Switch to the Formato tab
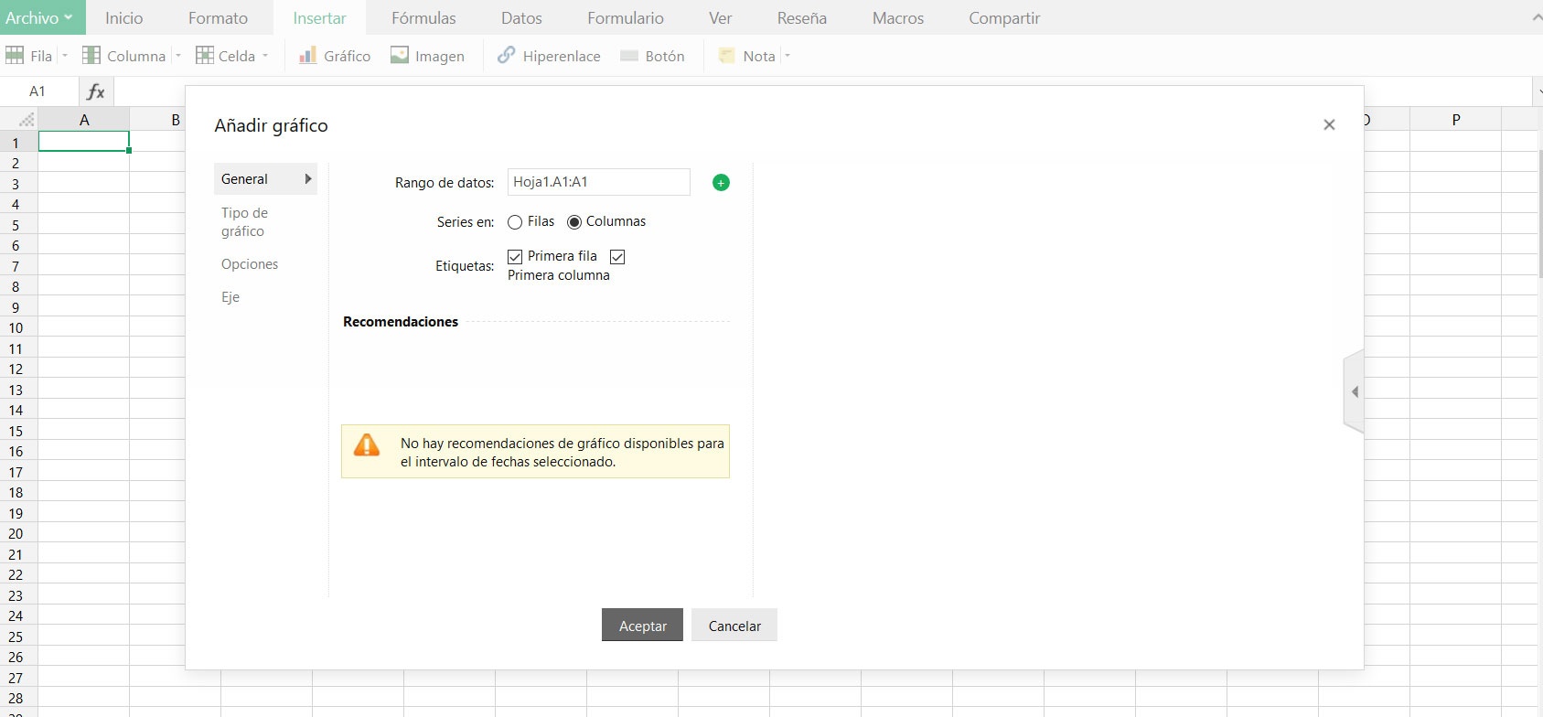 point(218,17)
